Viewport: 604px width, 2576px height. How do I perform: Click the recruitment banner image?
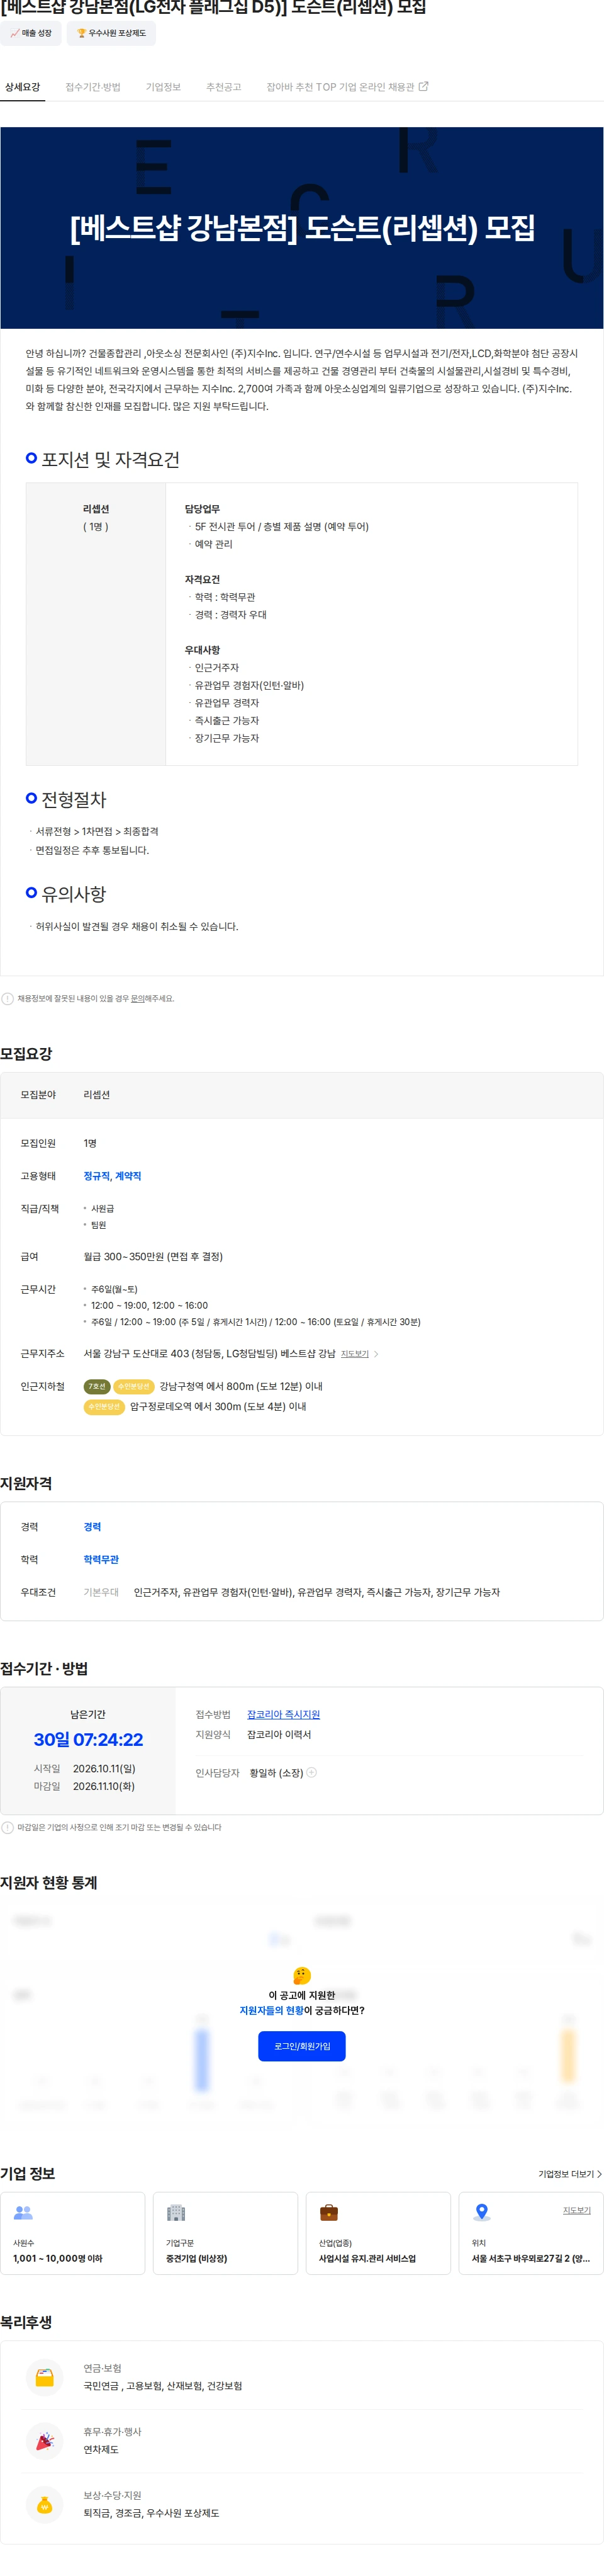[301, 228]
